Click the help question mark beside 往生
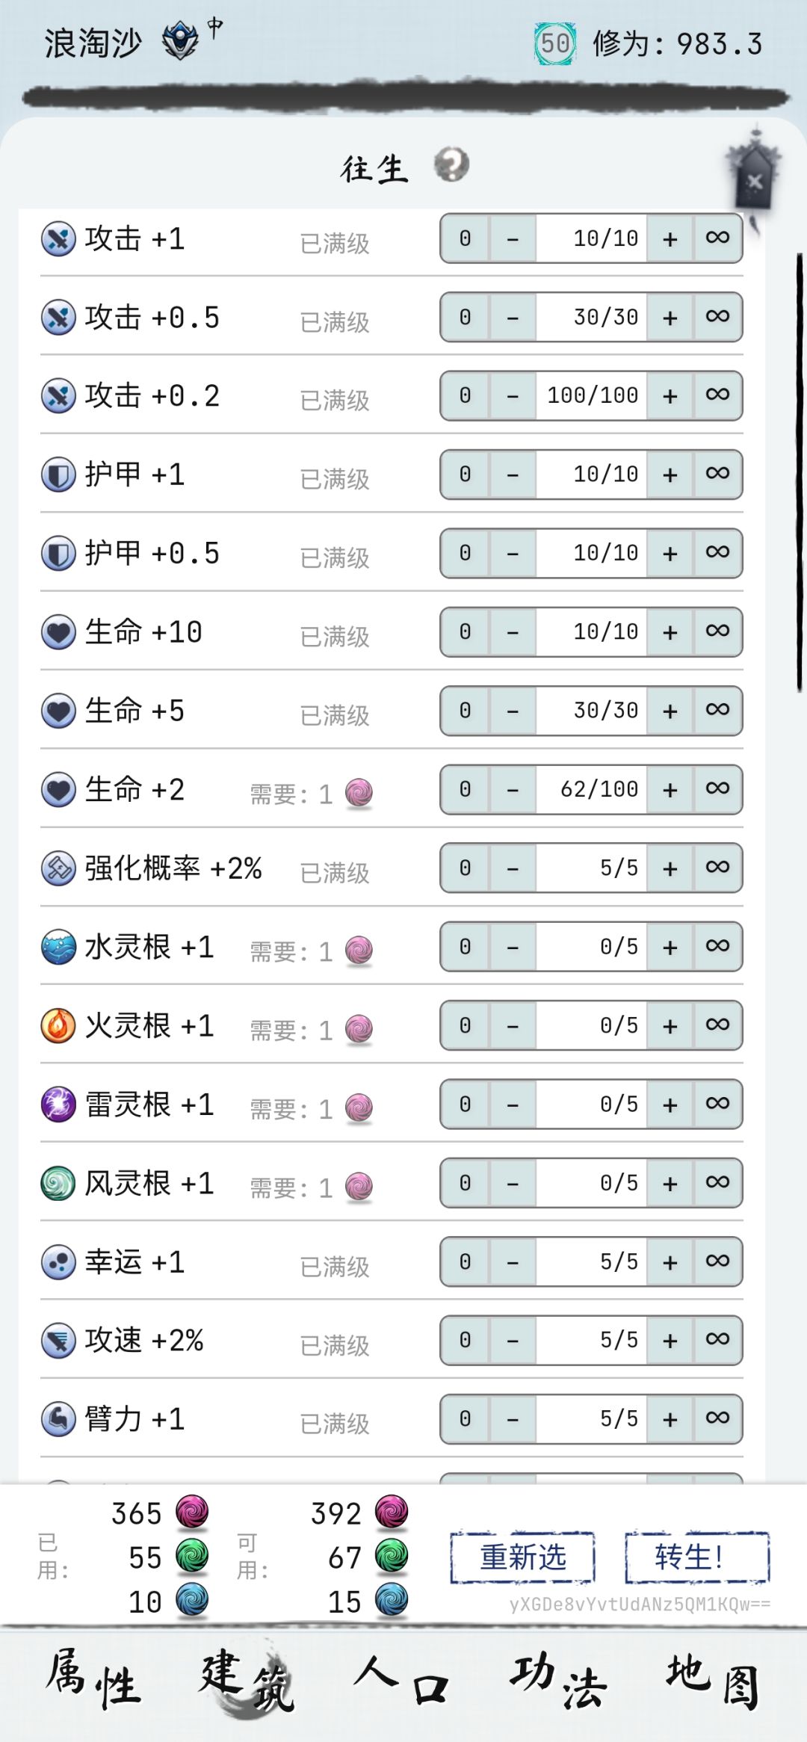807x1742 pixels. point(451,164)
